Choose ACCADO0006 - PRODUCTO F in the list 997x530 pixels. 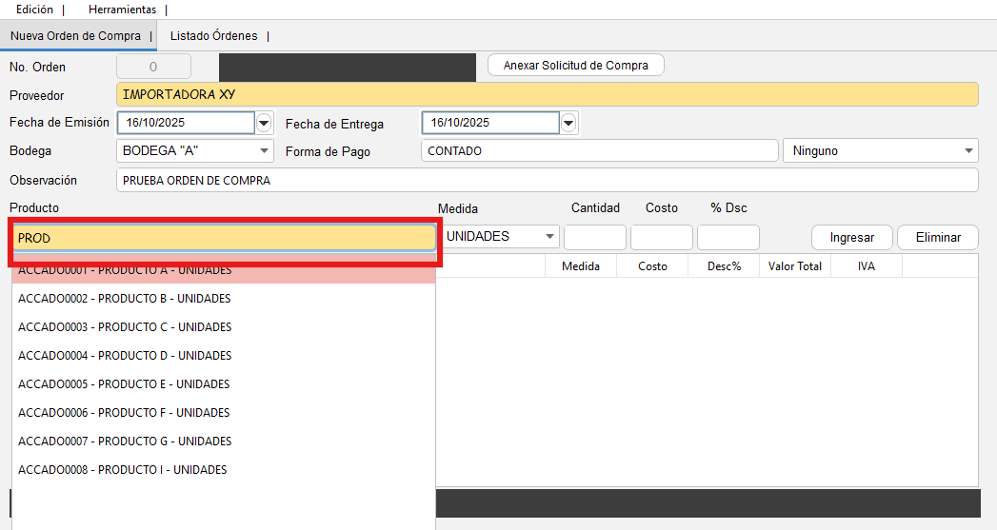tap(124, 413)
